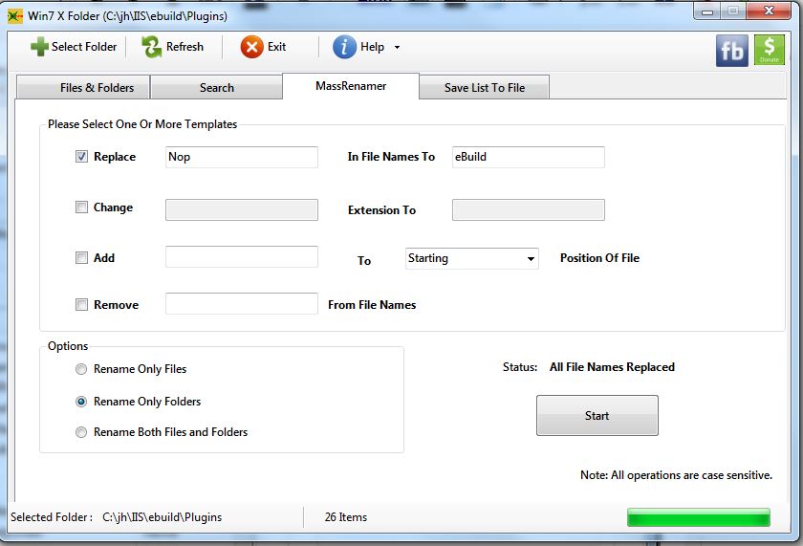Click the green plus Select Folder icon

(39, 47)
